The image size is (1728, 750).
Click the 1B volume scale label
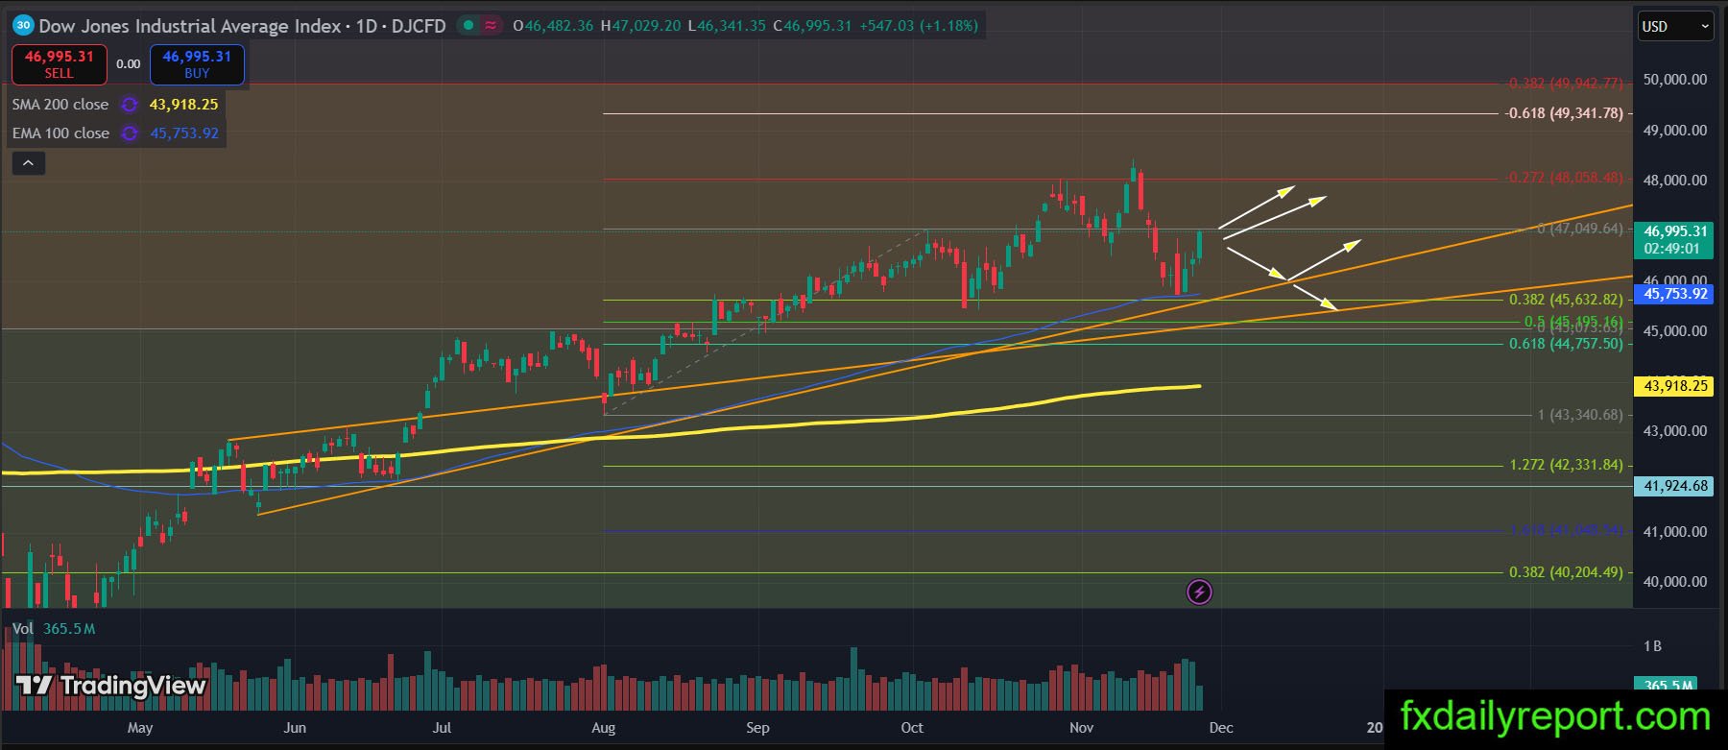1652,646
